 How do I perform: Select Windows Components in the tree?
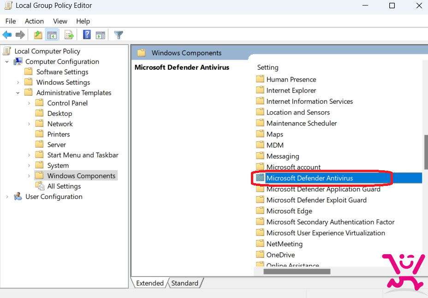click(81, 176)
